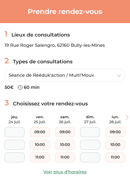Click the clock duration icon
The height and width of the screenshot is (180, 130).
[x=20, y=87]
